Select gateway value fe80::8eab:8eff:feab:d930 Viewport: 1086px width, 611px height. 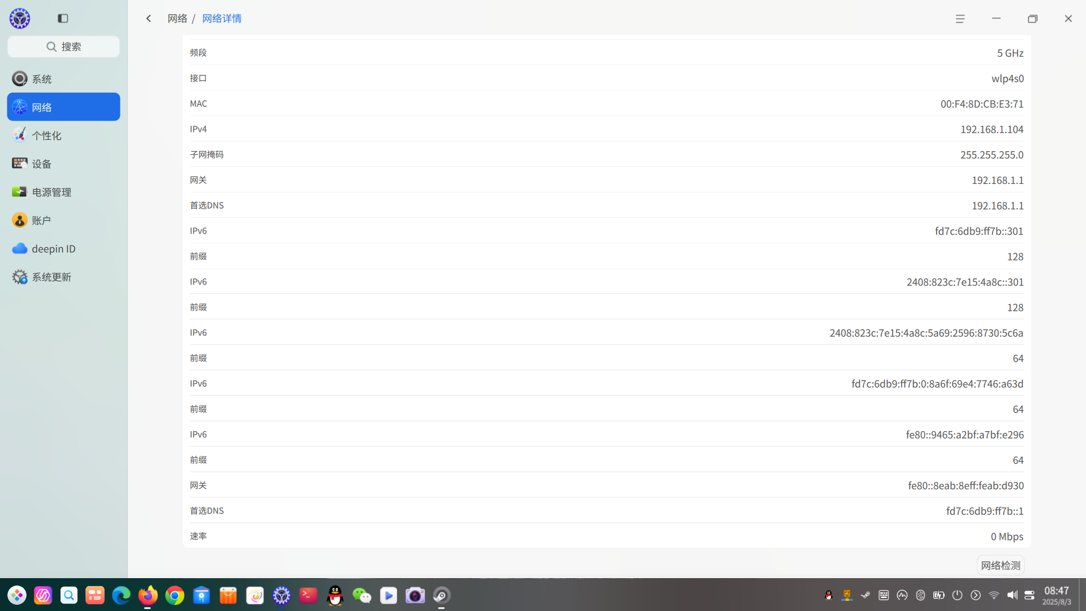click(x=966, y=485)
